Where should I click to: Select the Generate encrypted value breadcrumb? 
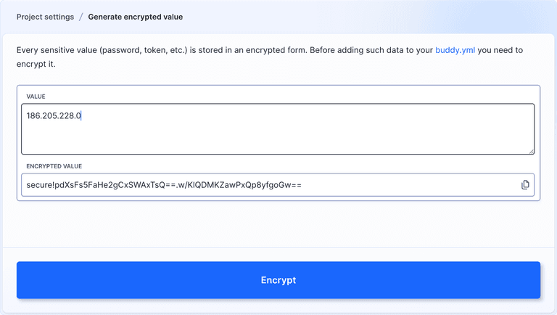pos(136,17)
